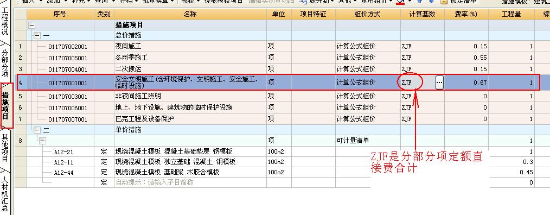Click the ZJF base cell of 夜间施工
Viewport: 550px width, 215px height.
point(423,46)
